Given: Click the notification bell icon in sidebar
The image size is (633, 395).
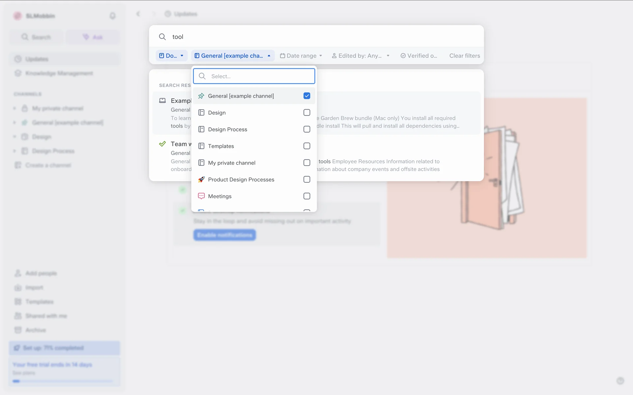Looking at the screenshot, I should click(112, 16).
